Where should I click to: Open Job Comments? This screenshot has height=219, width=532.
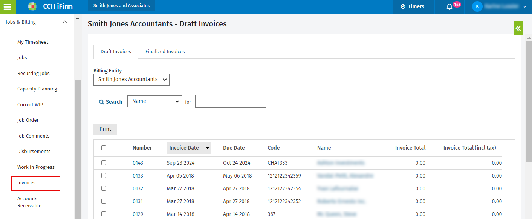pos(34,136)
